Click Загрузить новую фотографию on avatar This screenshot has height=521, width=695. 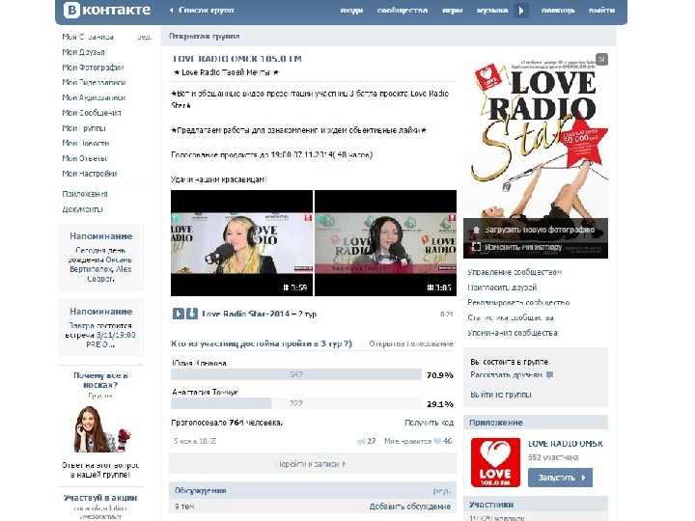click(x=540, y=230)
